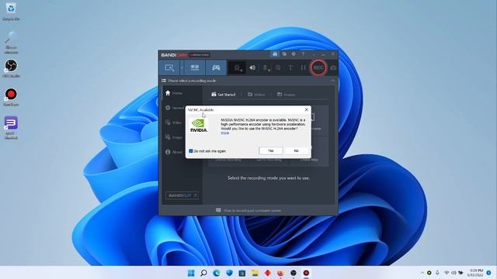
Task: Switch to the Videos tab
Action: click(x=256, y=95)
